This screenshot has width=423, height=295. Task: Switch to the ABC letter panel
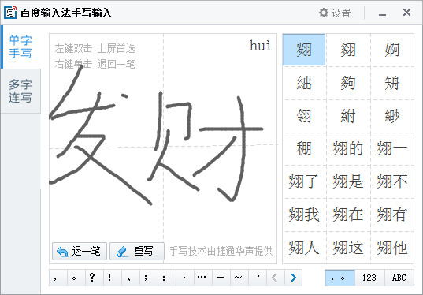pyautogui.click(x=399, y=278)
